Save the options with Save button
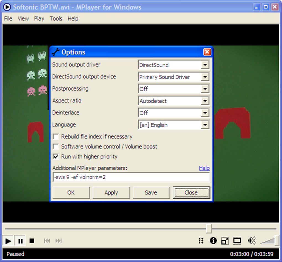The width and height of the screenshot is (282, 262). (151, 192)
